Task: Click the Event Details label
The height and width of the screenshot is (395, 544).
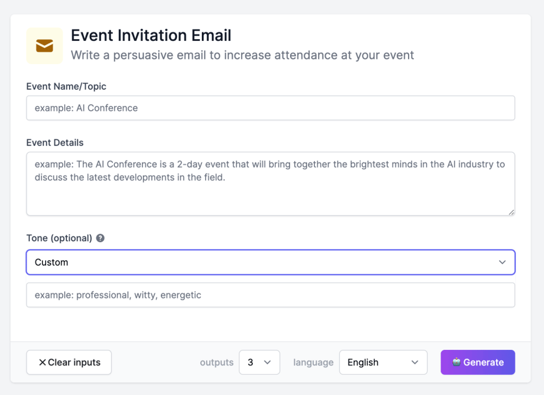Action: tap(55, 143)
